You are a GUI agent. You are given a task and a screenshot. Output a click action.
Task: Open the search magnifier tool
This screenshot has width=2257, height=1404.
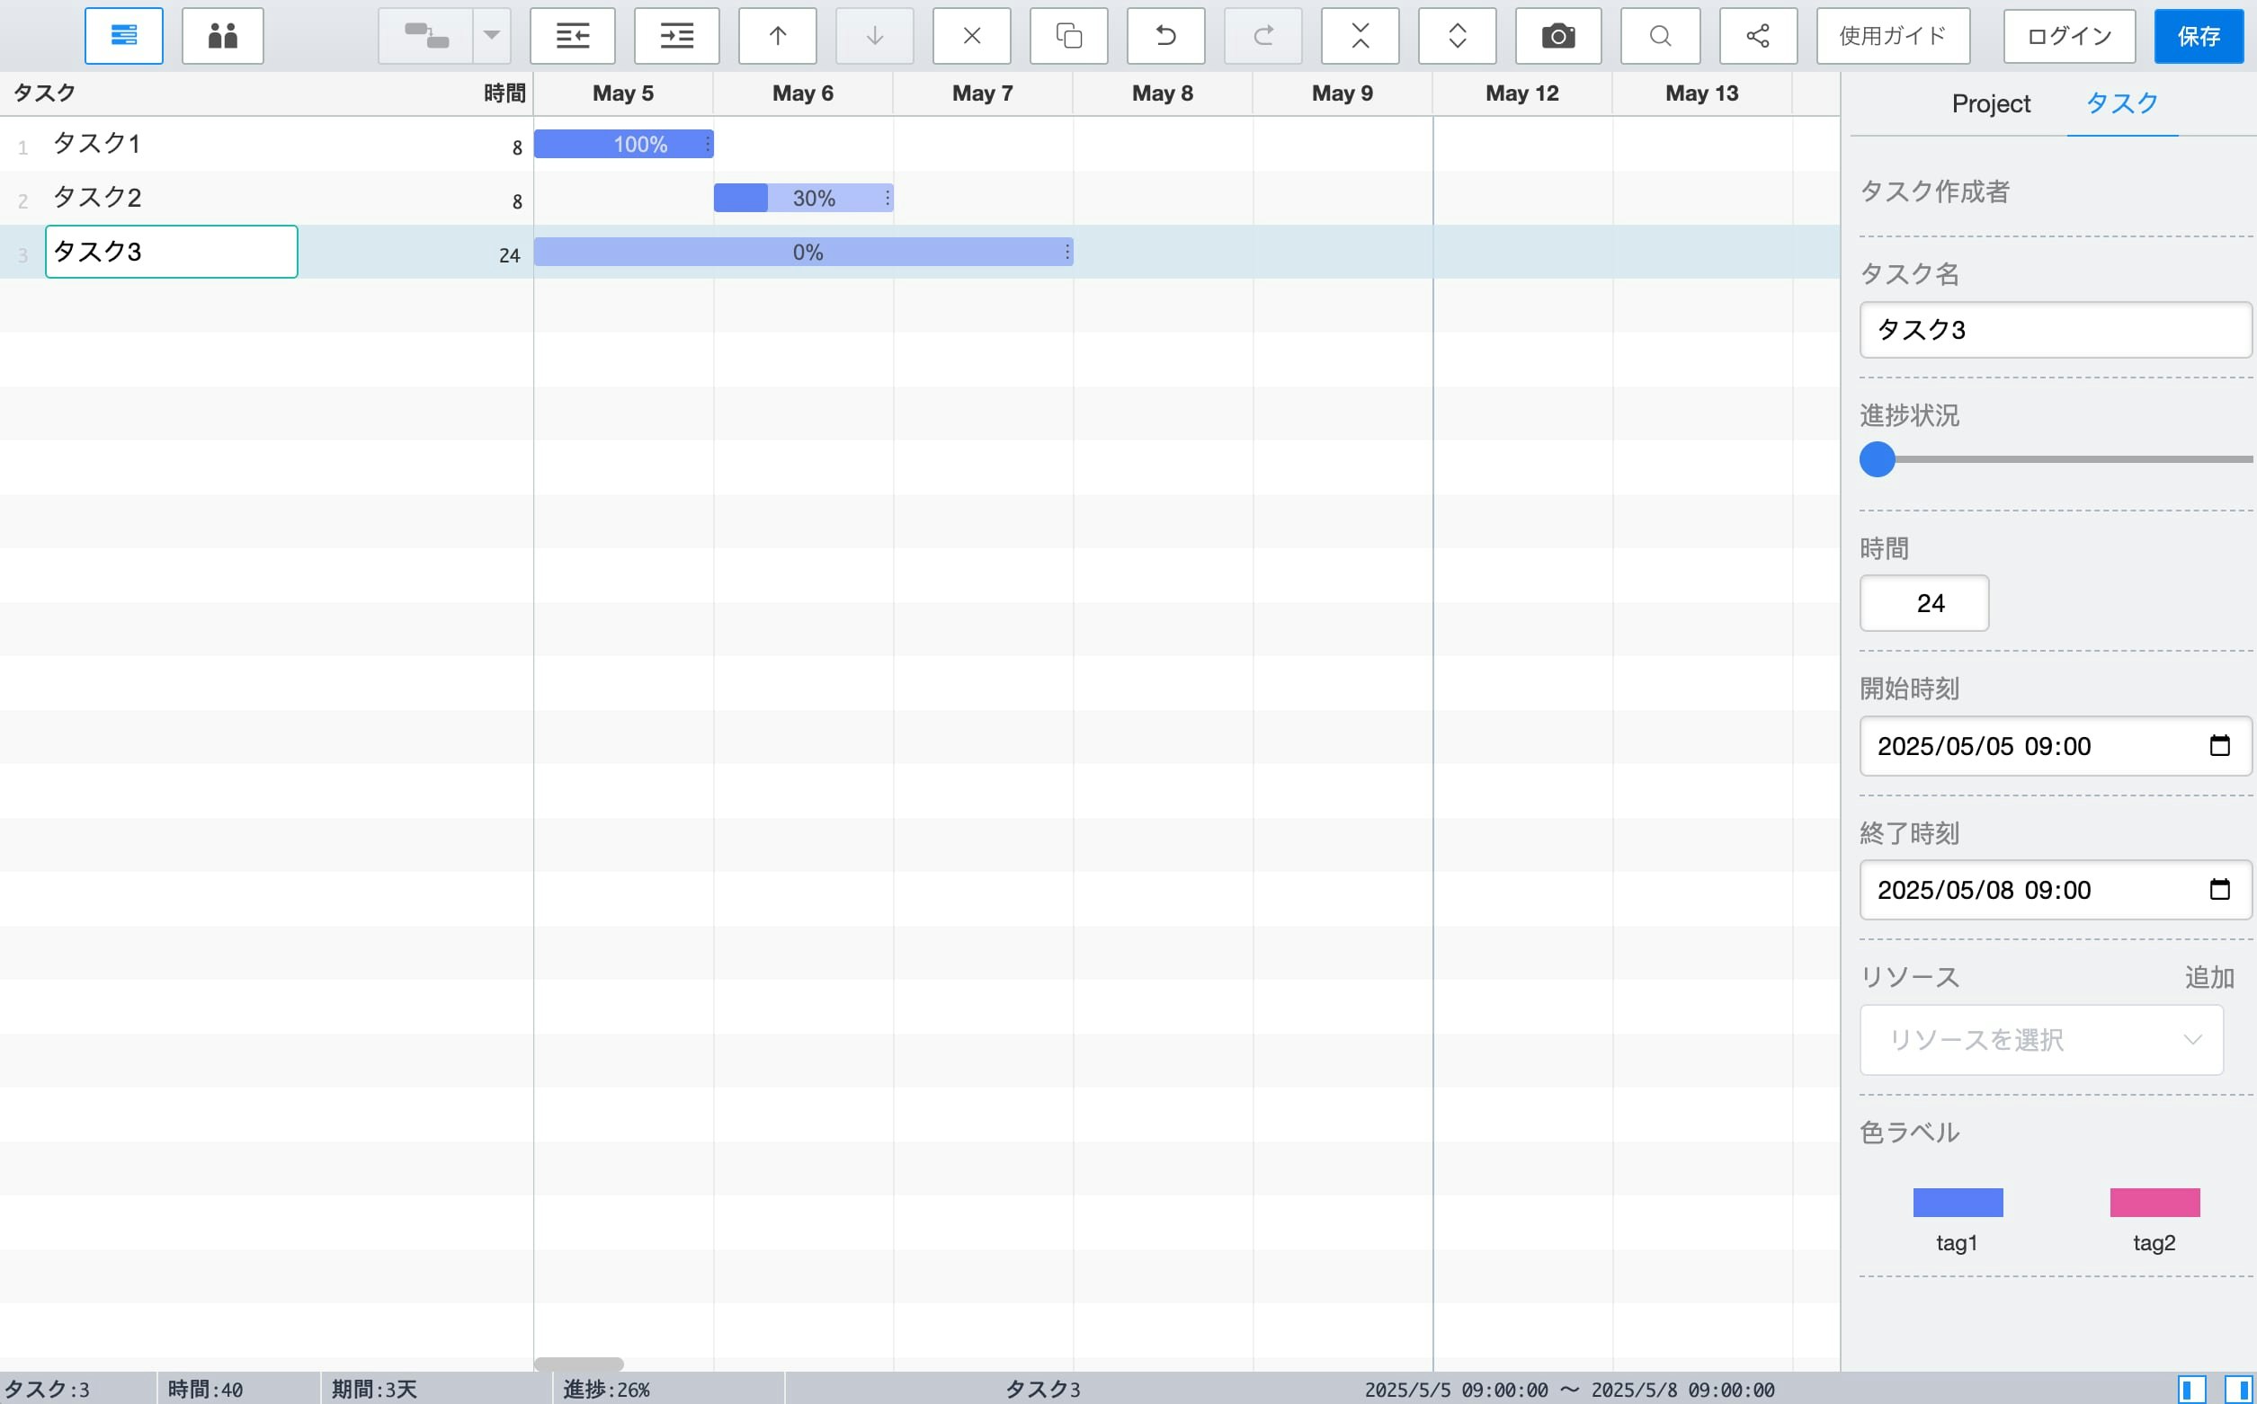pos(1660,36)
